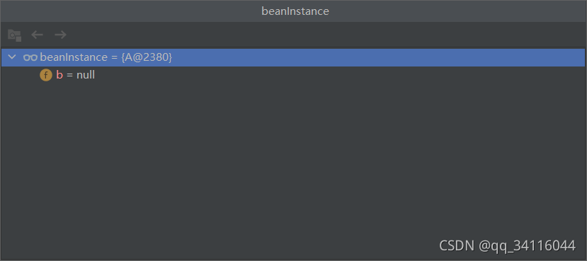The height and width of the screenshot is (261, 587).
Task: Select the beanInstance = {A@2380} row
Action: pyautogui.click(x=293, y=57)
